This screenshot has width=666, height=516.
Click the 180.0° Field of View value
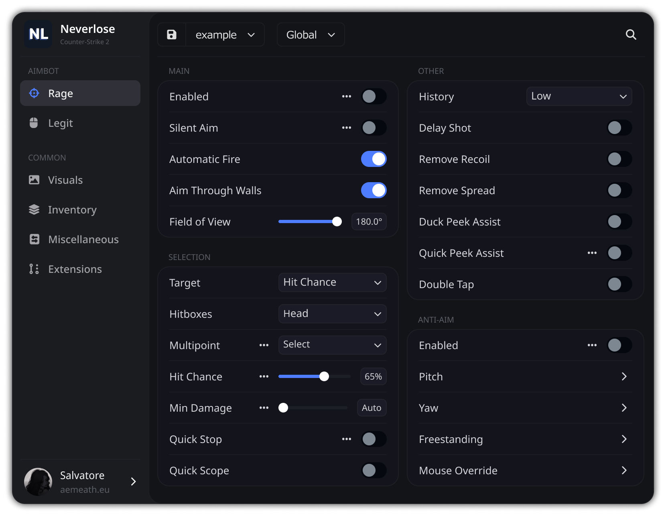[369, 221]
